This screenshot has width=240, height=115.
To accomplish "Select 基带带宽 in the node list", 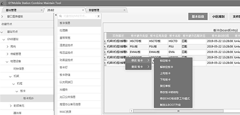I will pos(79,38).
